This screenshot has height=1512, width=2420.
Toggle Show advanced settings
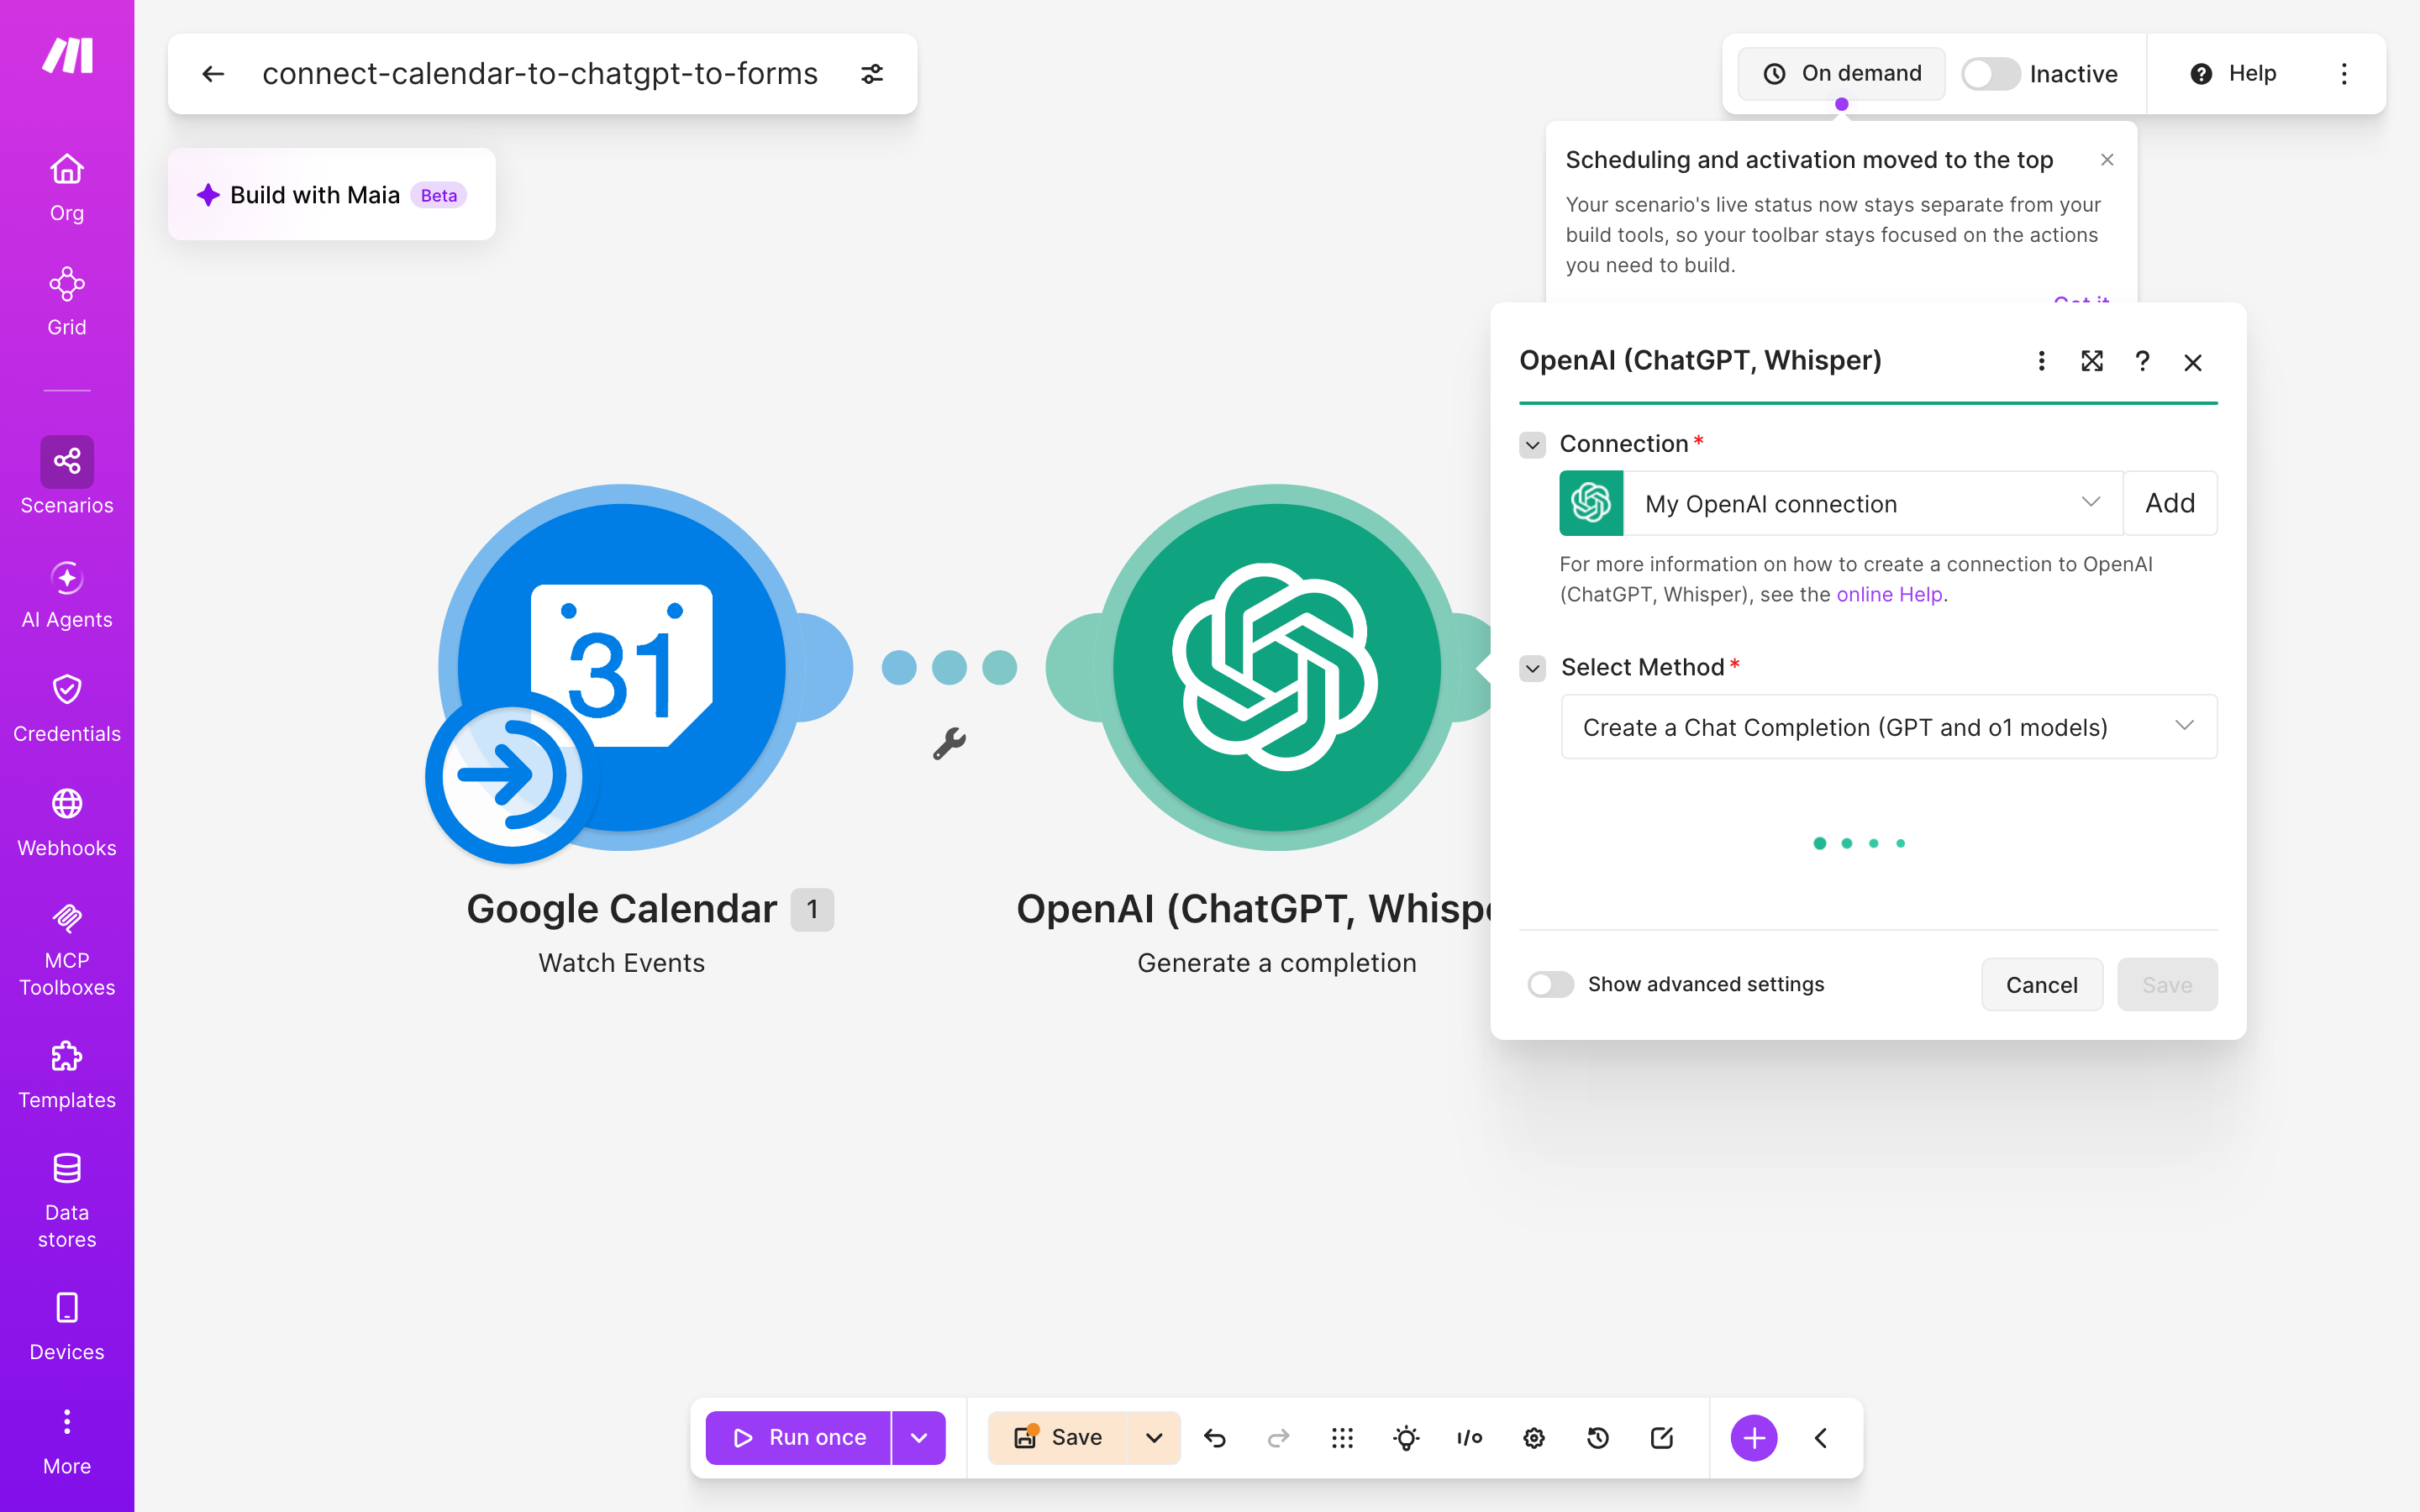1551,985
